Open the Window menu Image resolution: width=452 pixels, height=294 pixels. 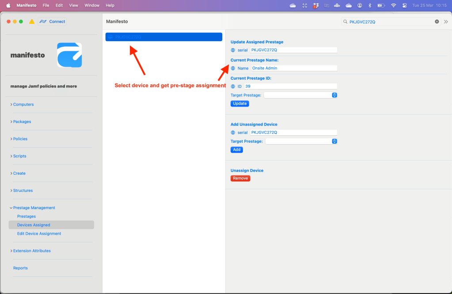tap(92, 5)
